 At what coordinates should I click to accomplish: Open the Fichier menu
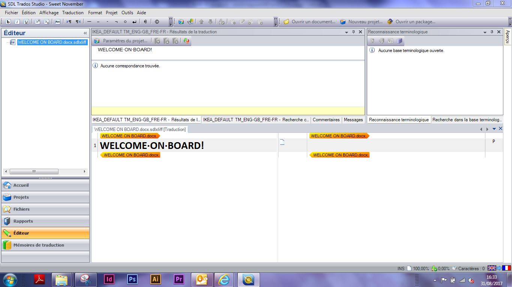click(x=12, y=12)
